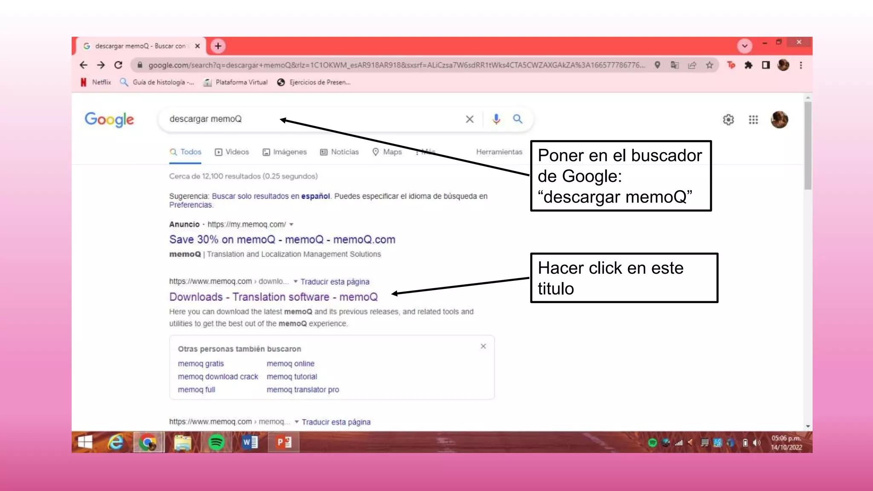Screen dimensions: 873x491
Task: Open the Chrome tab search chevron
Action: coord(745,46)
